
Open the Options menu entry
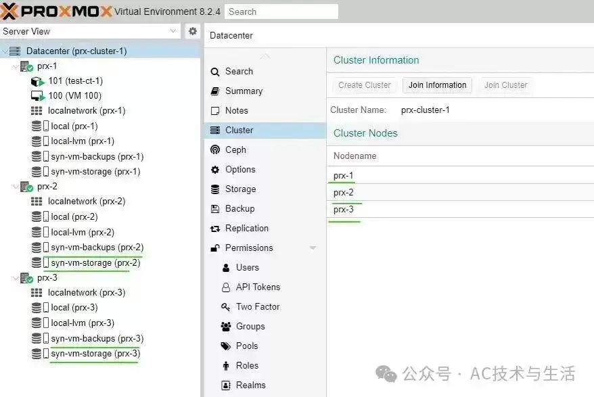coord(265,169)
